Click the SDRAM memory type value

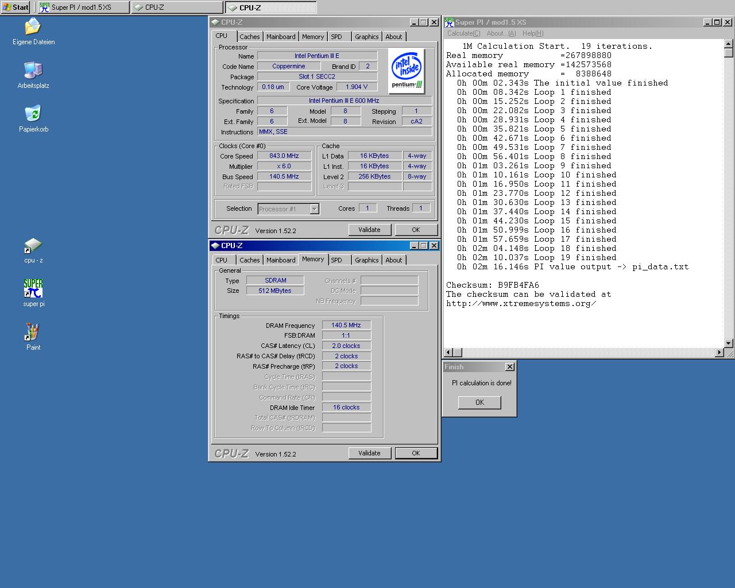coord(276,280)
